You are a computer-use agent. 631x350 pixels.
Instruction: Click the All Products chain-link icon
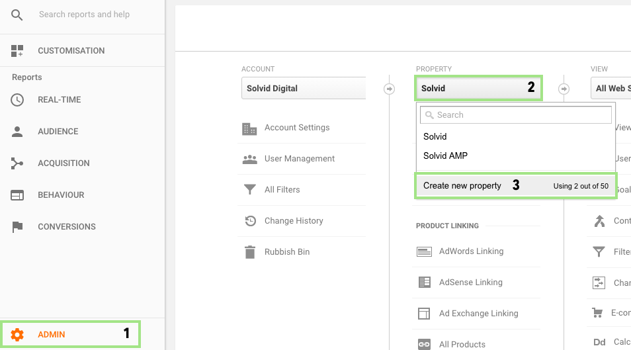pos(424,344)
